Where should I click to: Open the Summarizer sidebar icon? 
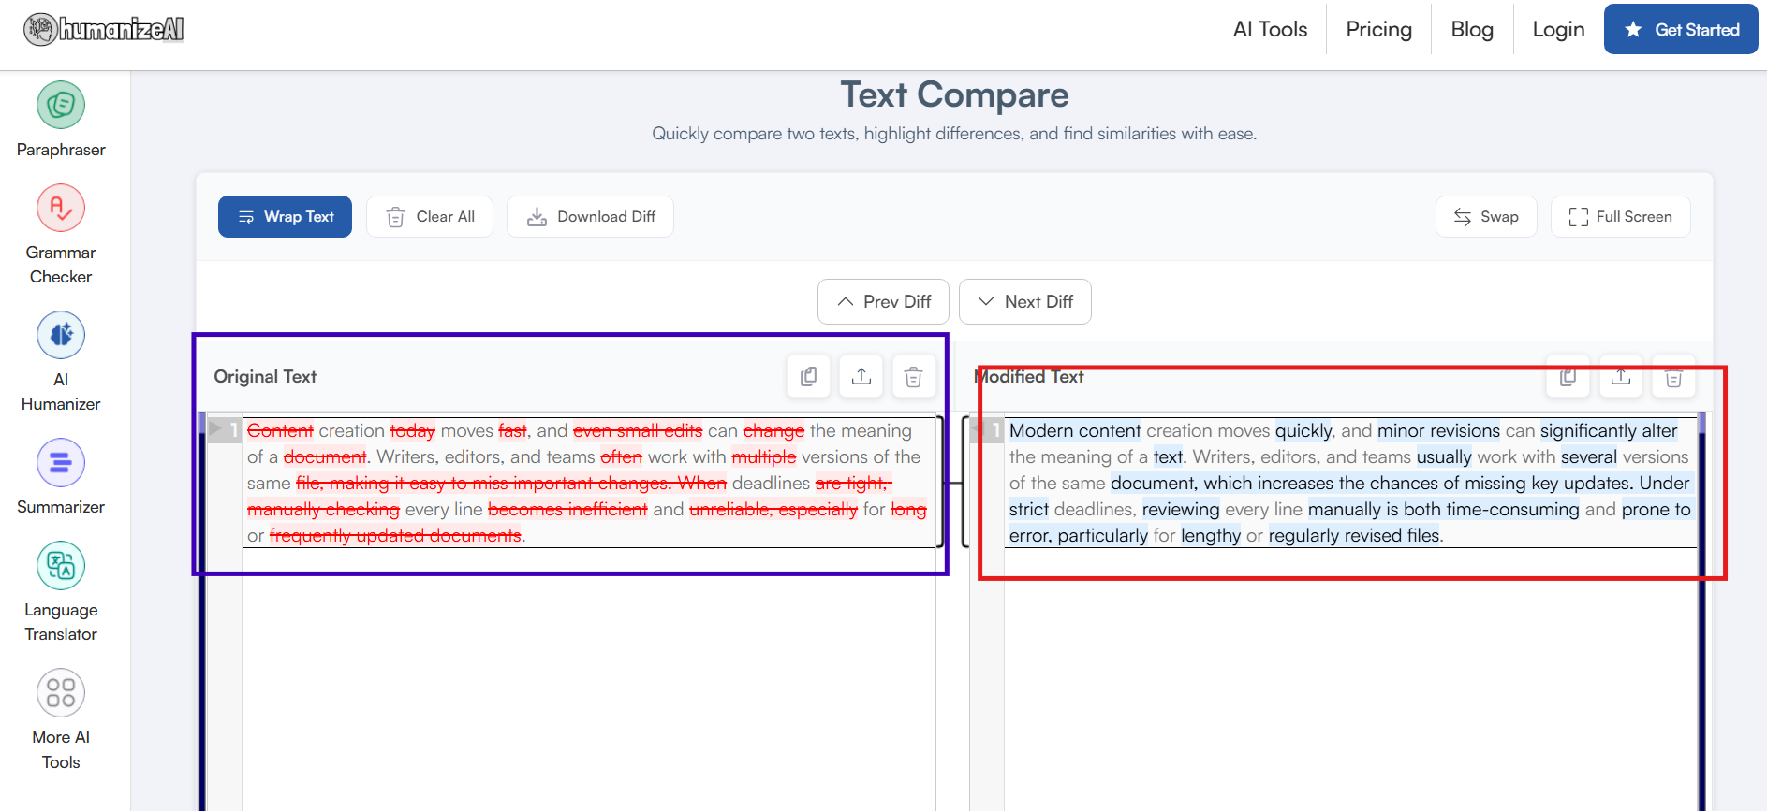click(x=61, y=462)
